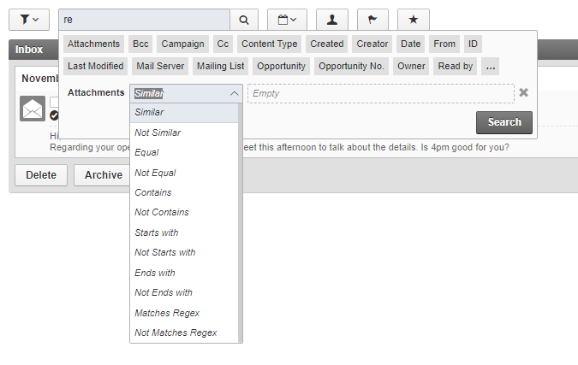Screen dimensions: 578x365
Task: Remove the Attachments filter row
Action: click(x=523, y=93)
